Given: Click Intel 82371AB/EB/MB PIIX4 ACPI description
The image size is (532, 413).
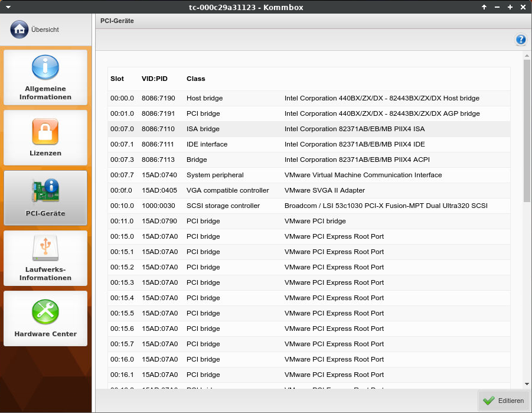Looking at the screenshot, I should click(x=357, y=160).
